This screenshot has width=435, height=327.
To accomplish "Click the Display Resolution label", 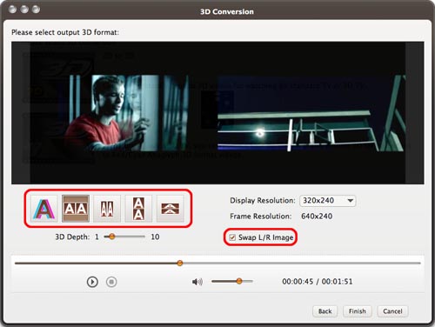I will tap(263, 201).
